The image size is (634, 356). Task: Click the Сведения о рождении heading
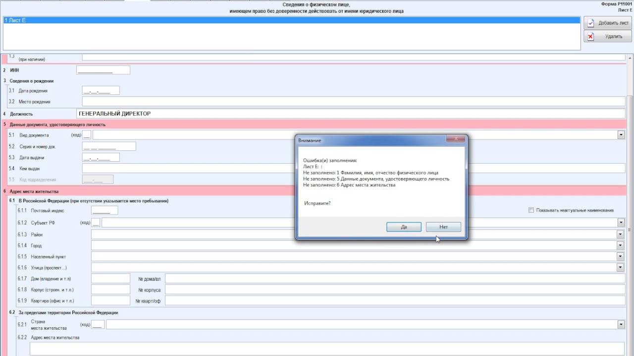click(32, 81)
